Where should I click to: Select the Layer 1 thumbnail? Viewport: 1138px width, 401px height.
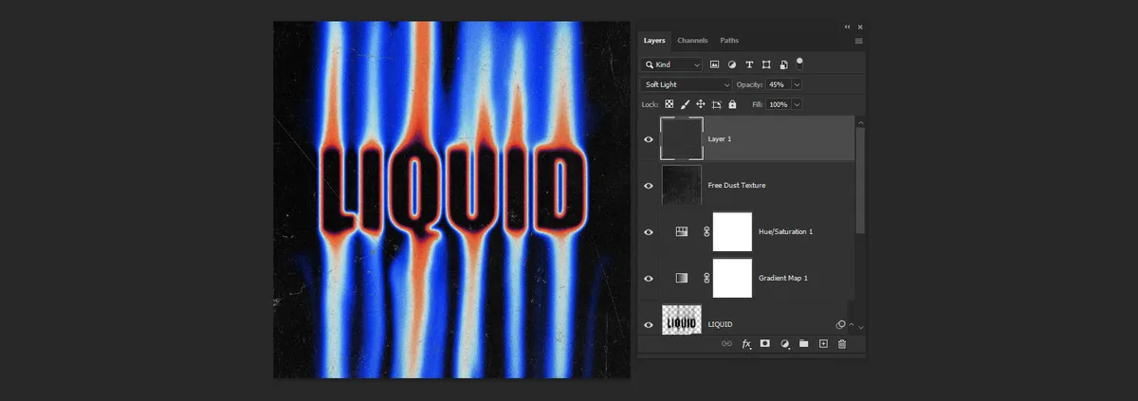[x=681, y=138]
